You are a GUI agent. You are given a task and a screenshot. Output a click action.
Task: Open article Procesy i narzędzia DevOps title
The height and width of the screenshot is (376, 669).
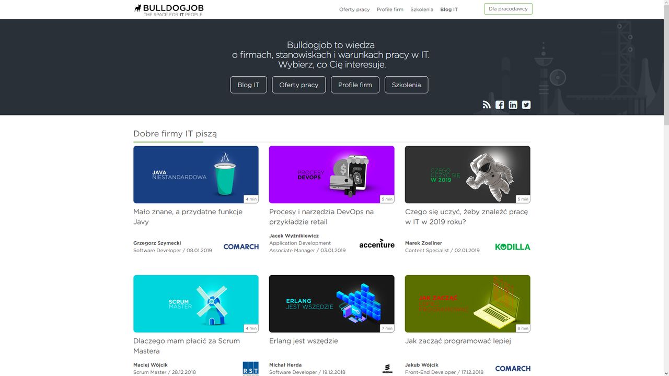click(321, 217)
